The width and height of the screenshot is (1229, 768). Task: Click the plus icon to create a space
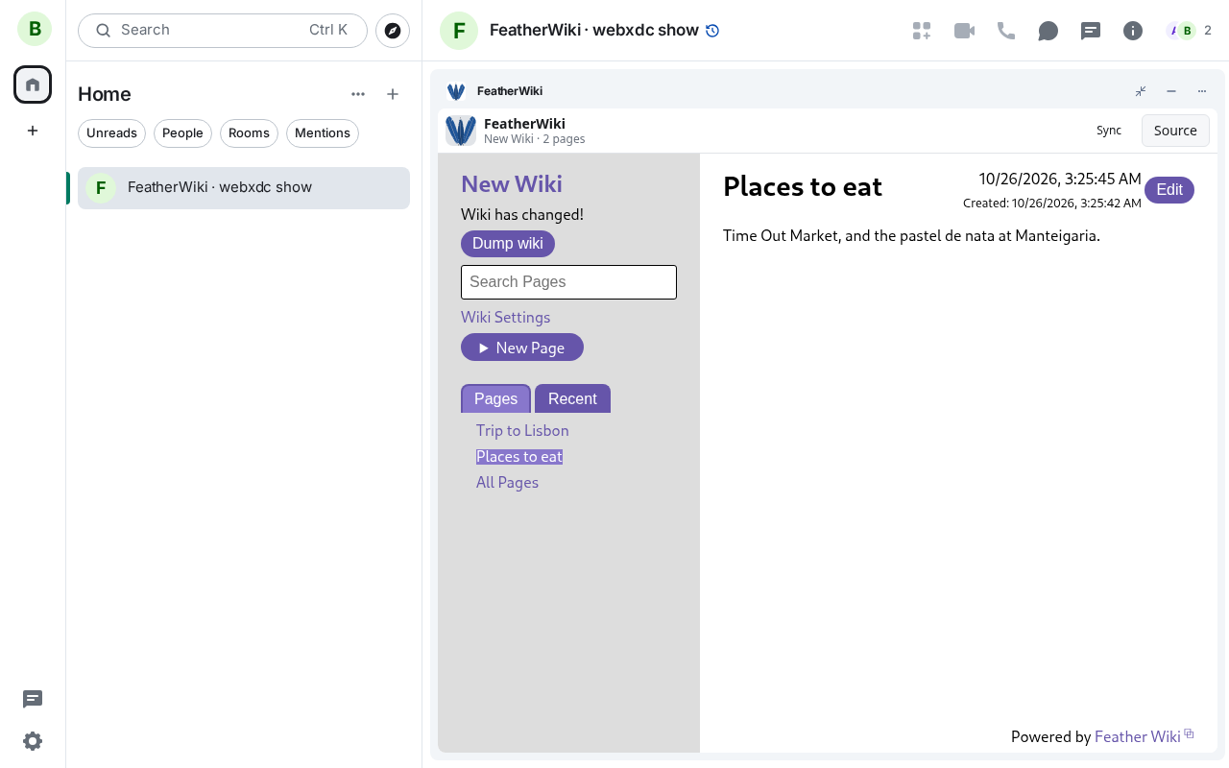[x=33, y=131]
